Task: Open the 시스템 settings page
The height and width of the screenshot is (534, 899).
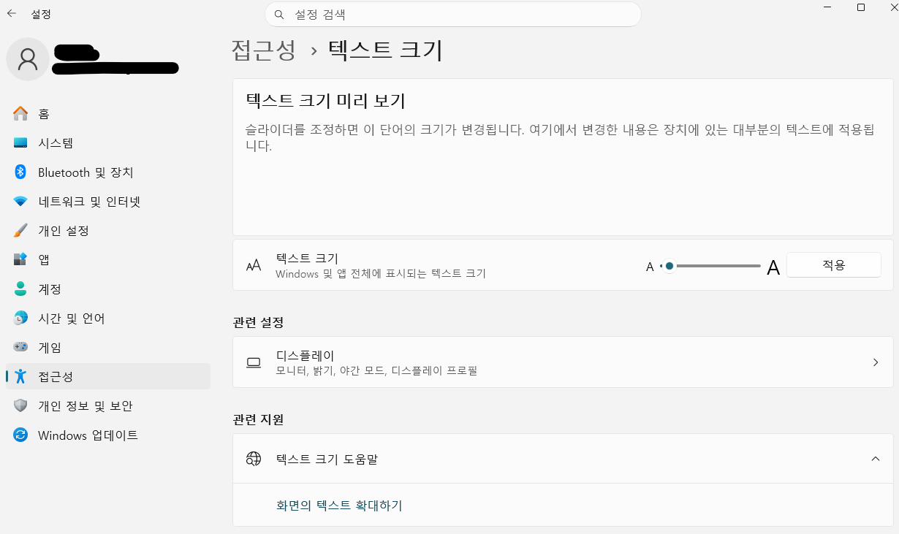Action: 108,143
